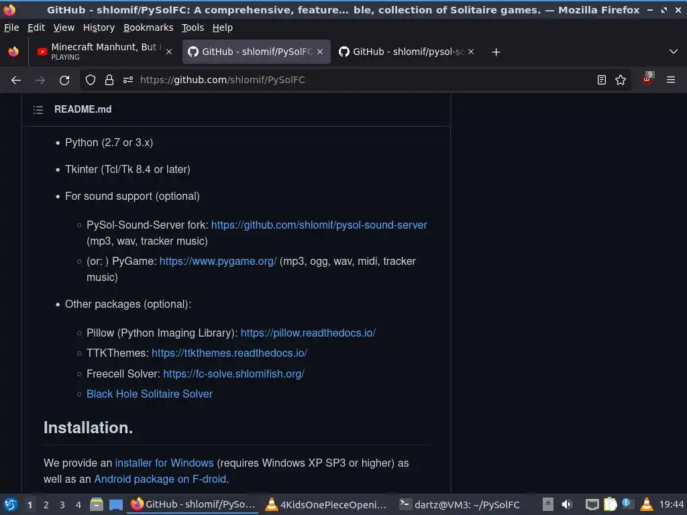Screen dimensions: 687x515
Task: Close the pysol-sound-server tab
Action: tap(471, 52)
